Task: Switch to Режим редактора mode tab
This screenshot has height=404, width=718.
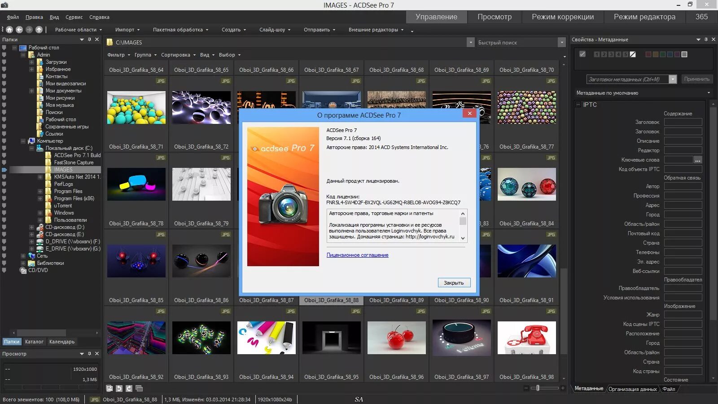Action: pos(644,17)
